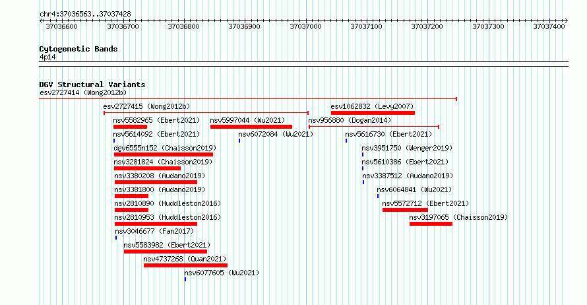
Task: Select nsv3197065 (Chaisson2019) label
Action: 458,217
